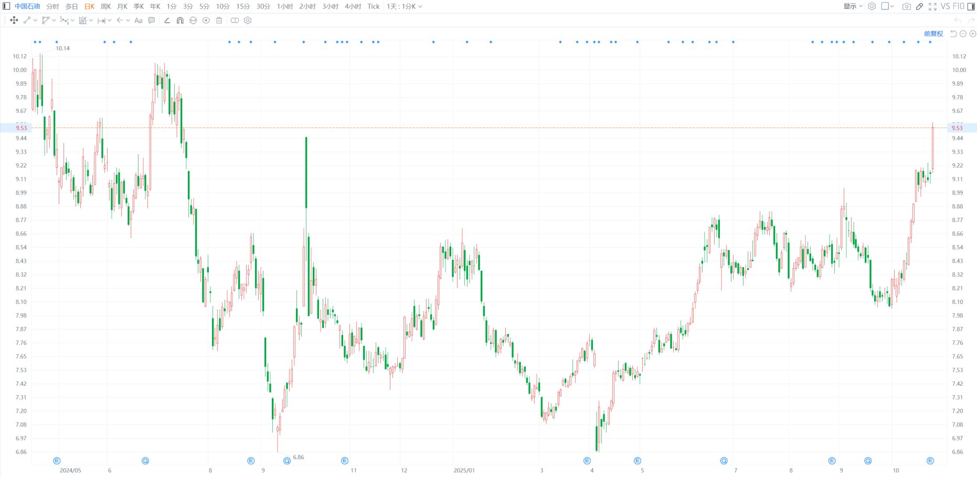Click the comment bubble note tool
The width and height of the screenshot is (977, 477).
coord(152,20)
